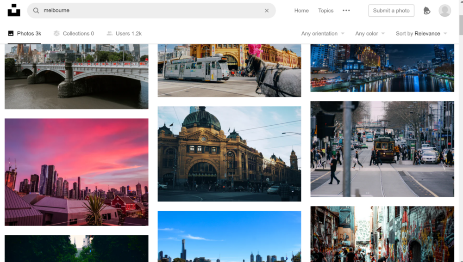Open the notifications bell icon
The width and height of the screenshot is (463, 262).
(427, 11)
